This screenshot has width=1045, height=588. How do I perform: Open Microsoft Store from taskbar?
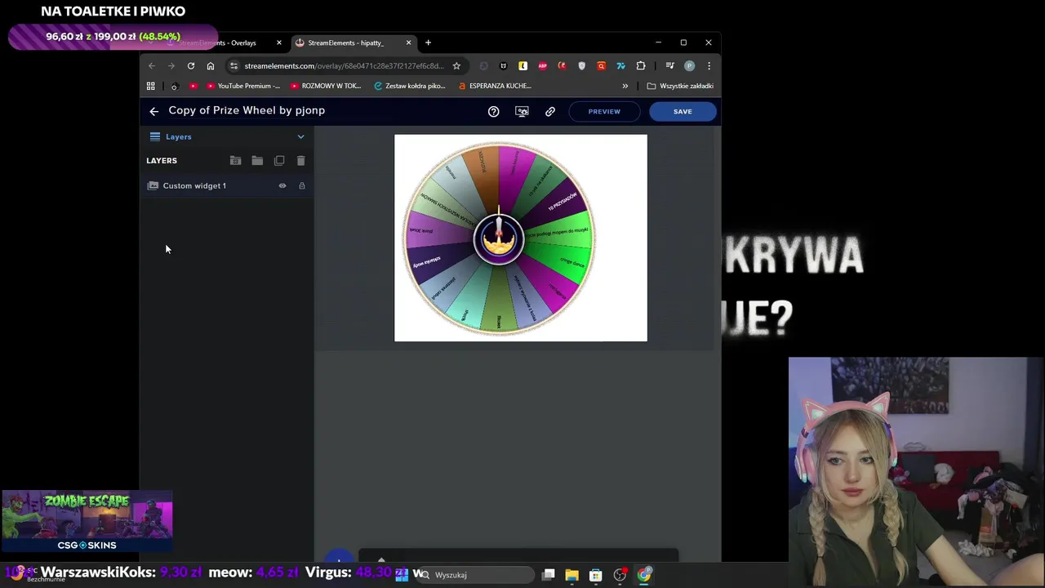point(596,575)
